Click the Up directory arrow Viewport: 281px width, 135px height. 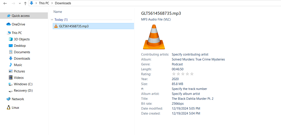click(x=25, y=3)
